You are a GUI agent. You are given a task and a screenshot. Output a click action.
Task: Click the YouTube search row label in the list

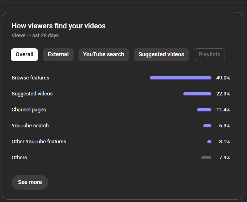[30, 126]
